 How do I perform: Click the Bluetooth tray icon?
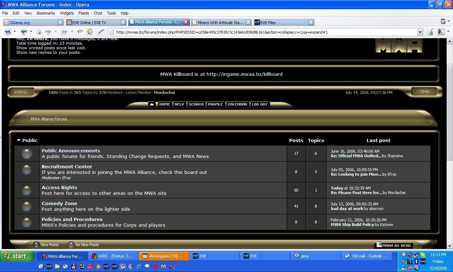tap(417, 261)
